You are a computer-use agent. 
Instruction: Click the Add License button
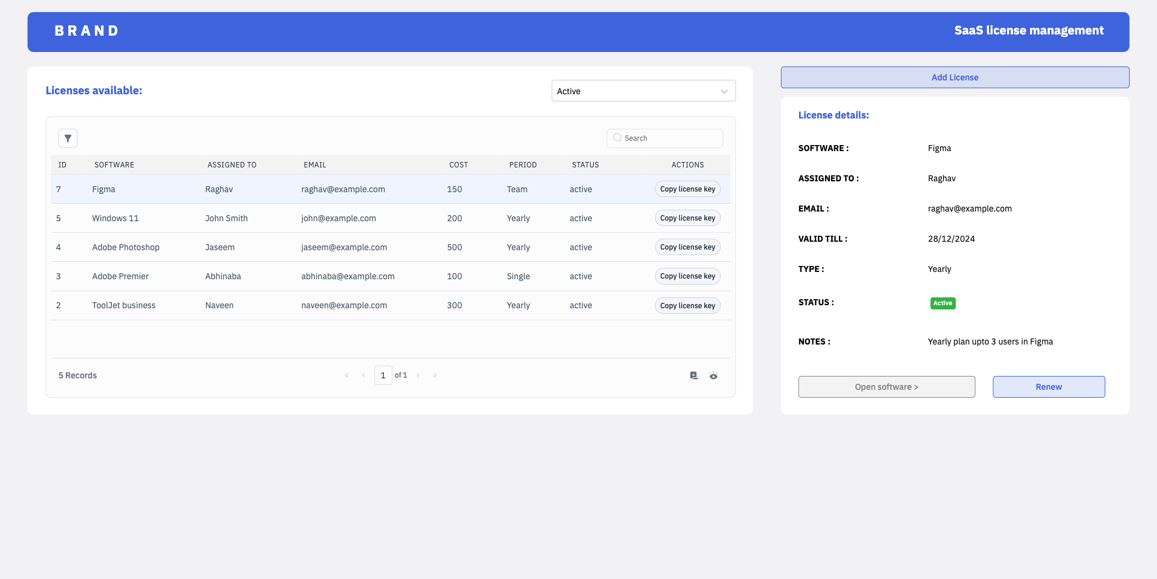[x=954, y=77]
